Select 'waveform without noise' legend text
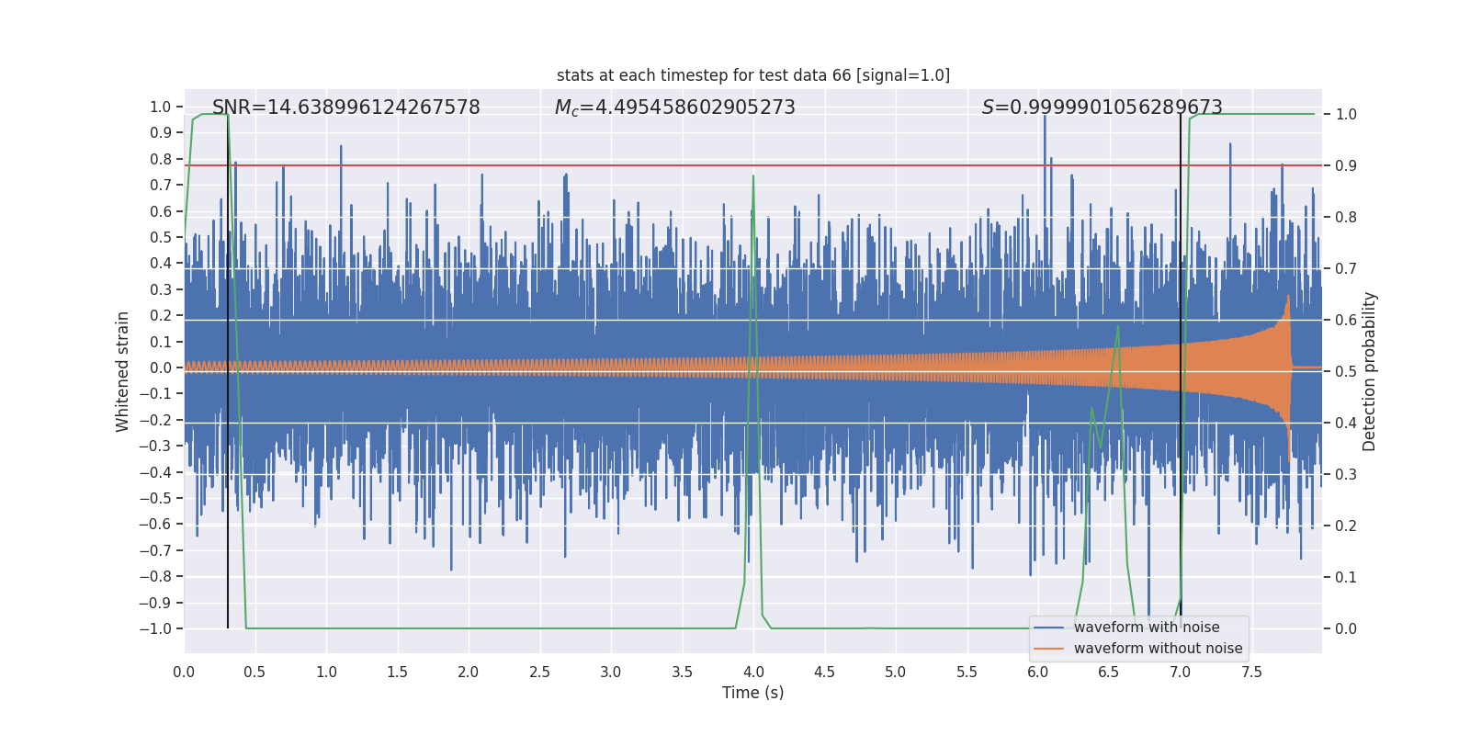Viewport: 1470px width, 735px height. click(1157, 649)
